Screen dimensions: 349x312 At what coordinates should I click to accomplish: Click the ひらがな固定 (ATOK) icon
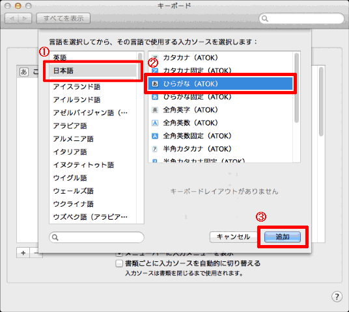point(155,97)
